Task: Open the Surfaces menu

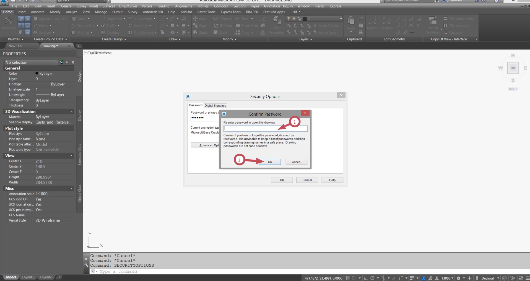Action: coord(108,6)
